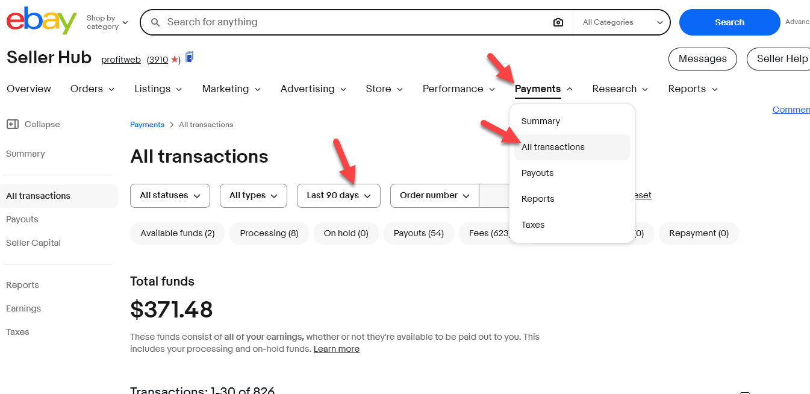Expand the Performance menu
Image resolution: width=810 pixels, height=394 pixels.
pyautogui.click(x=459, y=89)
